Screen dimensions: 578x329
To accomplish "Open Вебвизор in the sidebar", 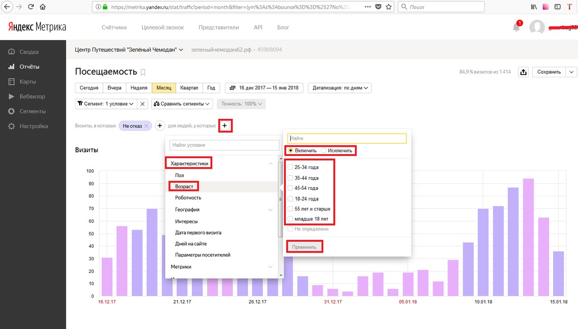I will tap(32, 96).
